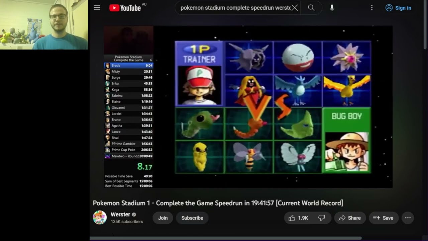
Task: Click the Electrode tile in the video
Action: pyautogui.click(x=298, y=58)
